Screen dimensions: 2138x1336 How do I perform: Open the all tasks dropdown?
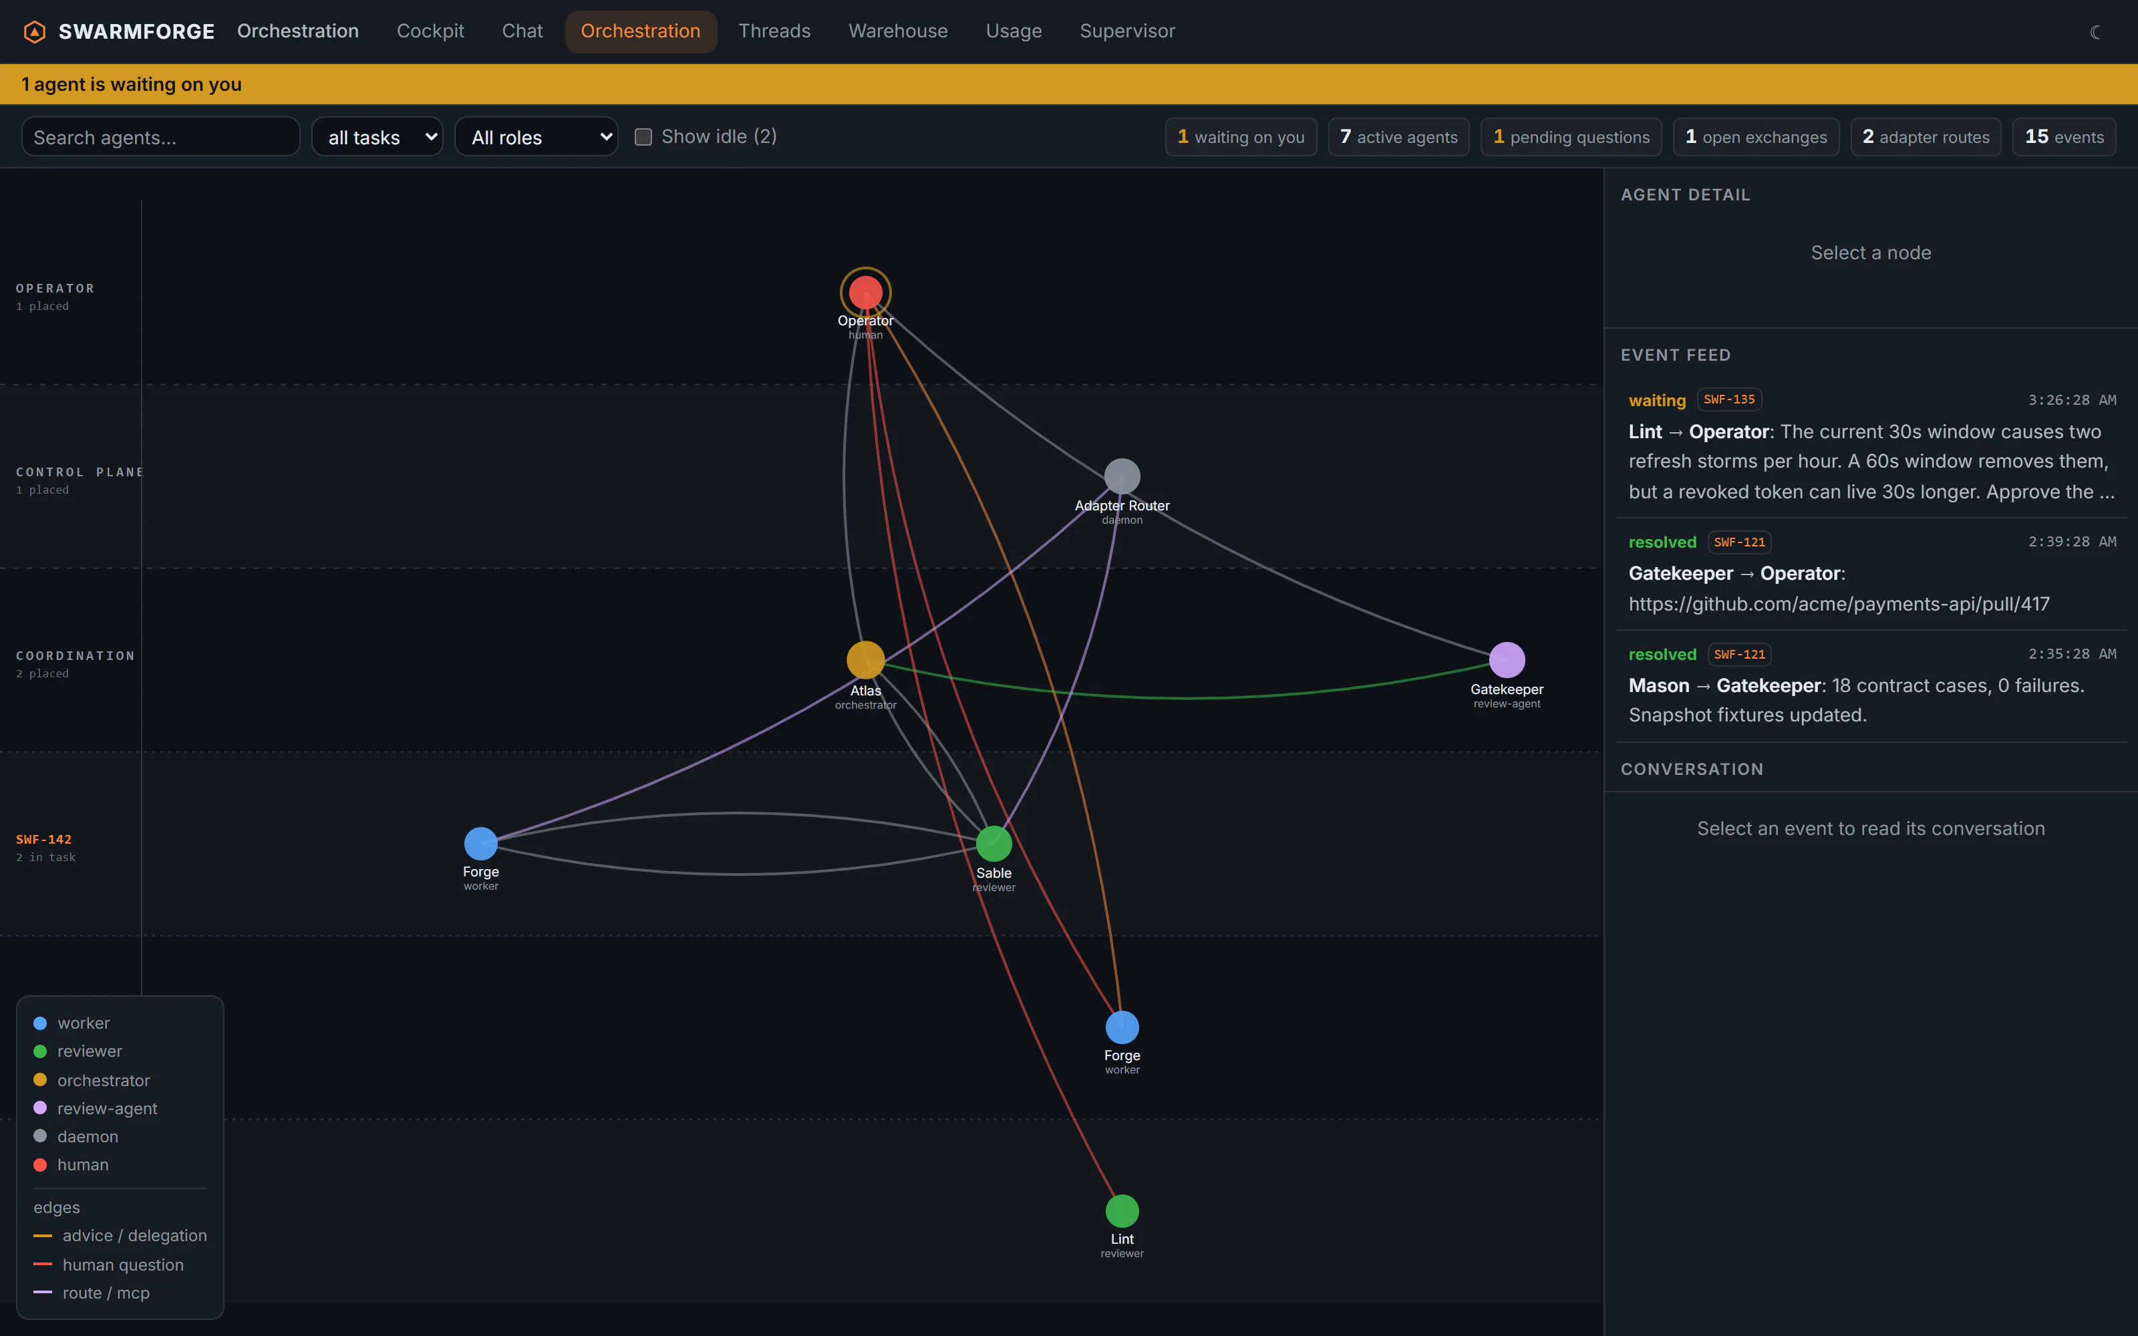[377, 137]
